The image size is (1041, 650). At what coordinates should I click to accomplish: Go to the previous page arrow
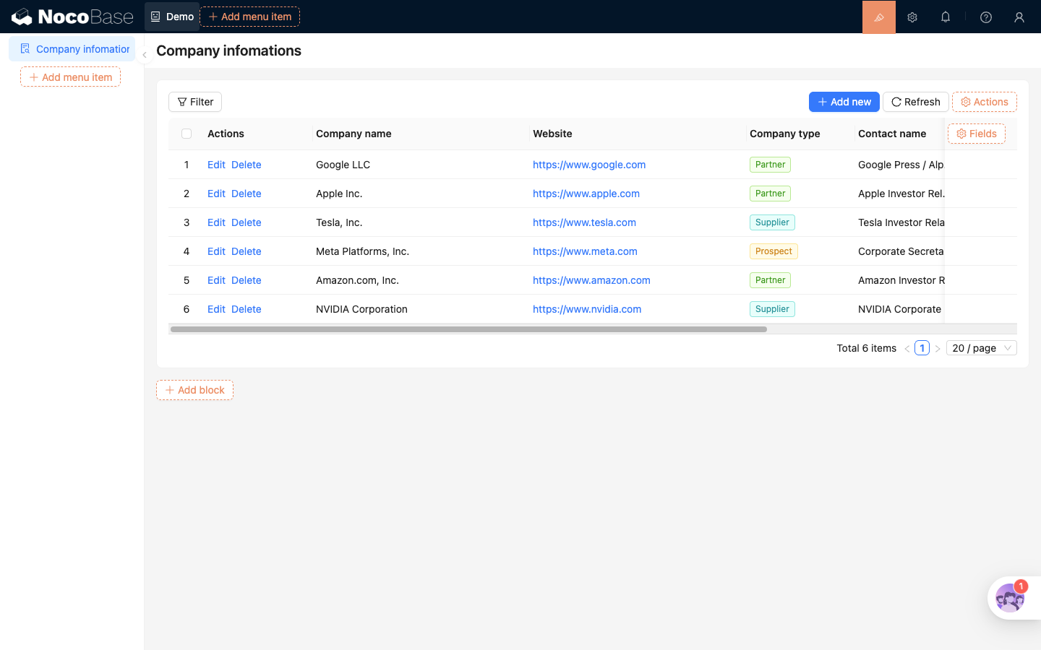[x=907, y=348]
